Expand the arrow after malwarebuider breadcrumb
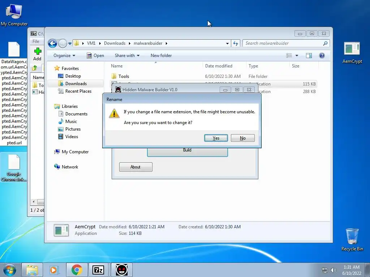This screenshot has width=370, height=277. coord(167,43)
